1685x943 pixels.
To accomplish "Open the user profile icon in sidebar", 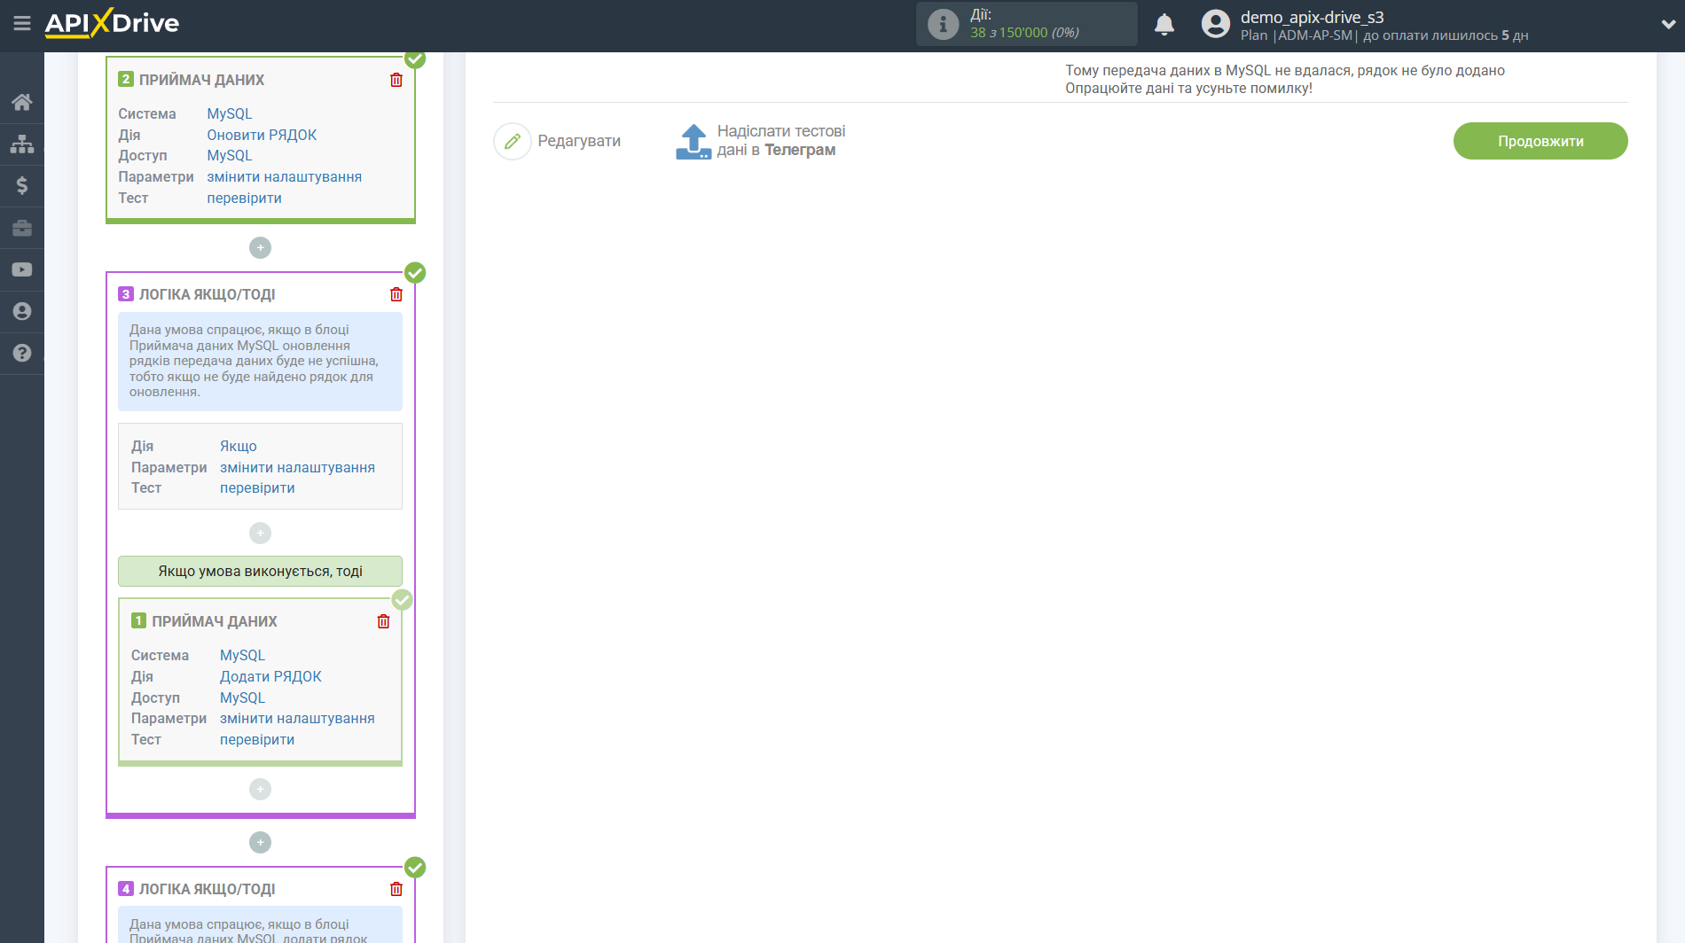I will click(x=22, y=311).
